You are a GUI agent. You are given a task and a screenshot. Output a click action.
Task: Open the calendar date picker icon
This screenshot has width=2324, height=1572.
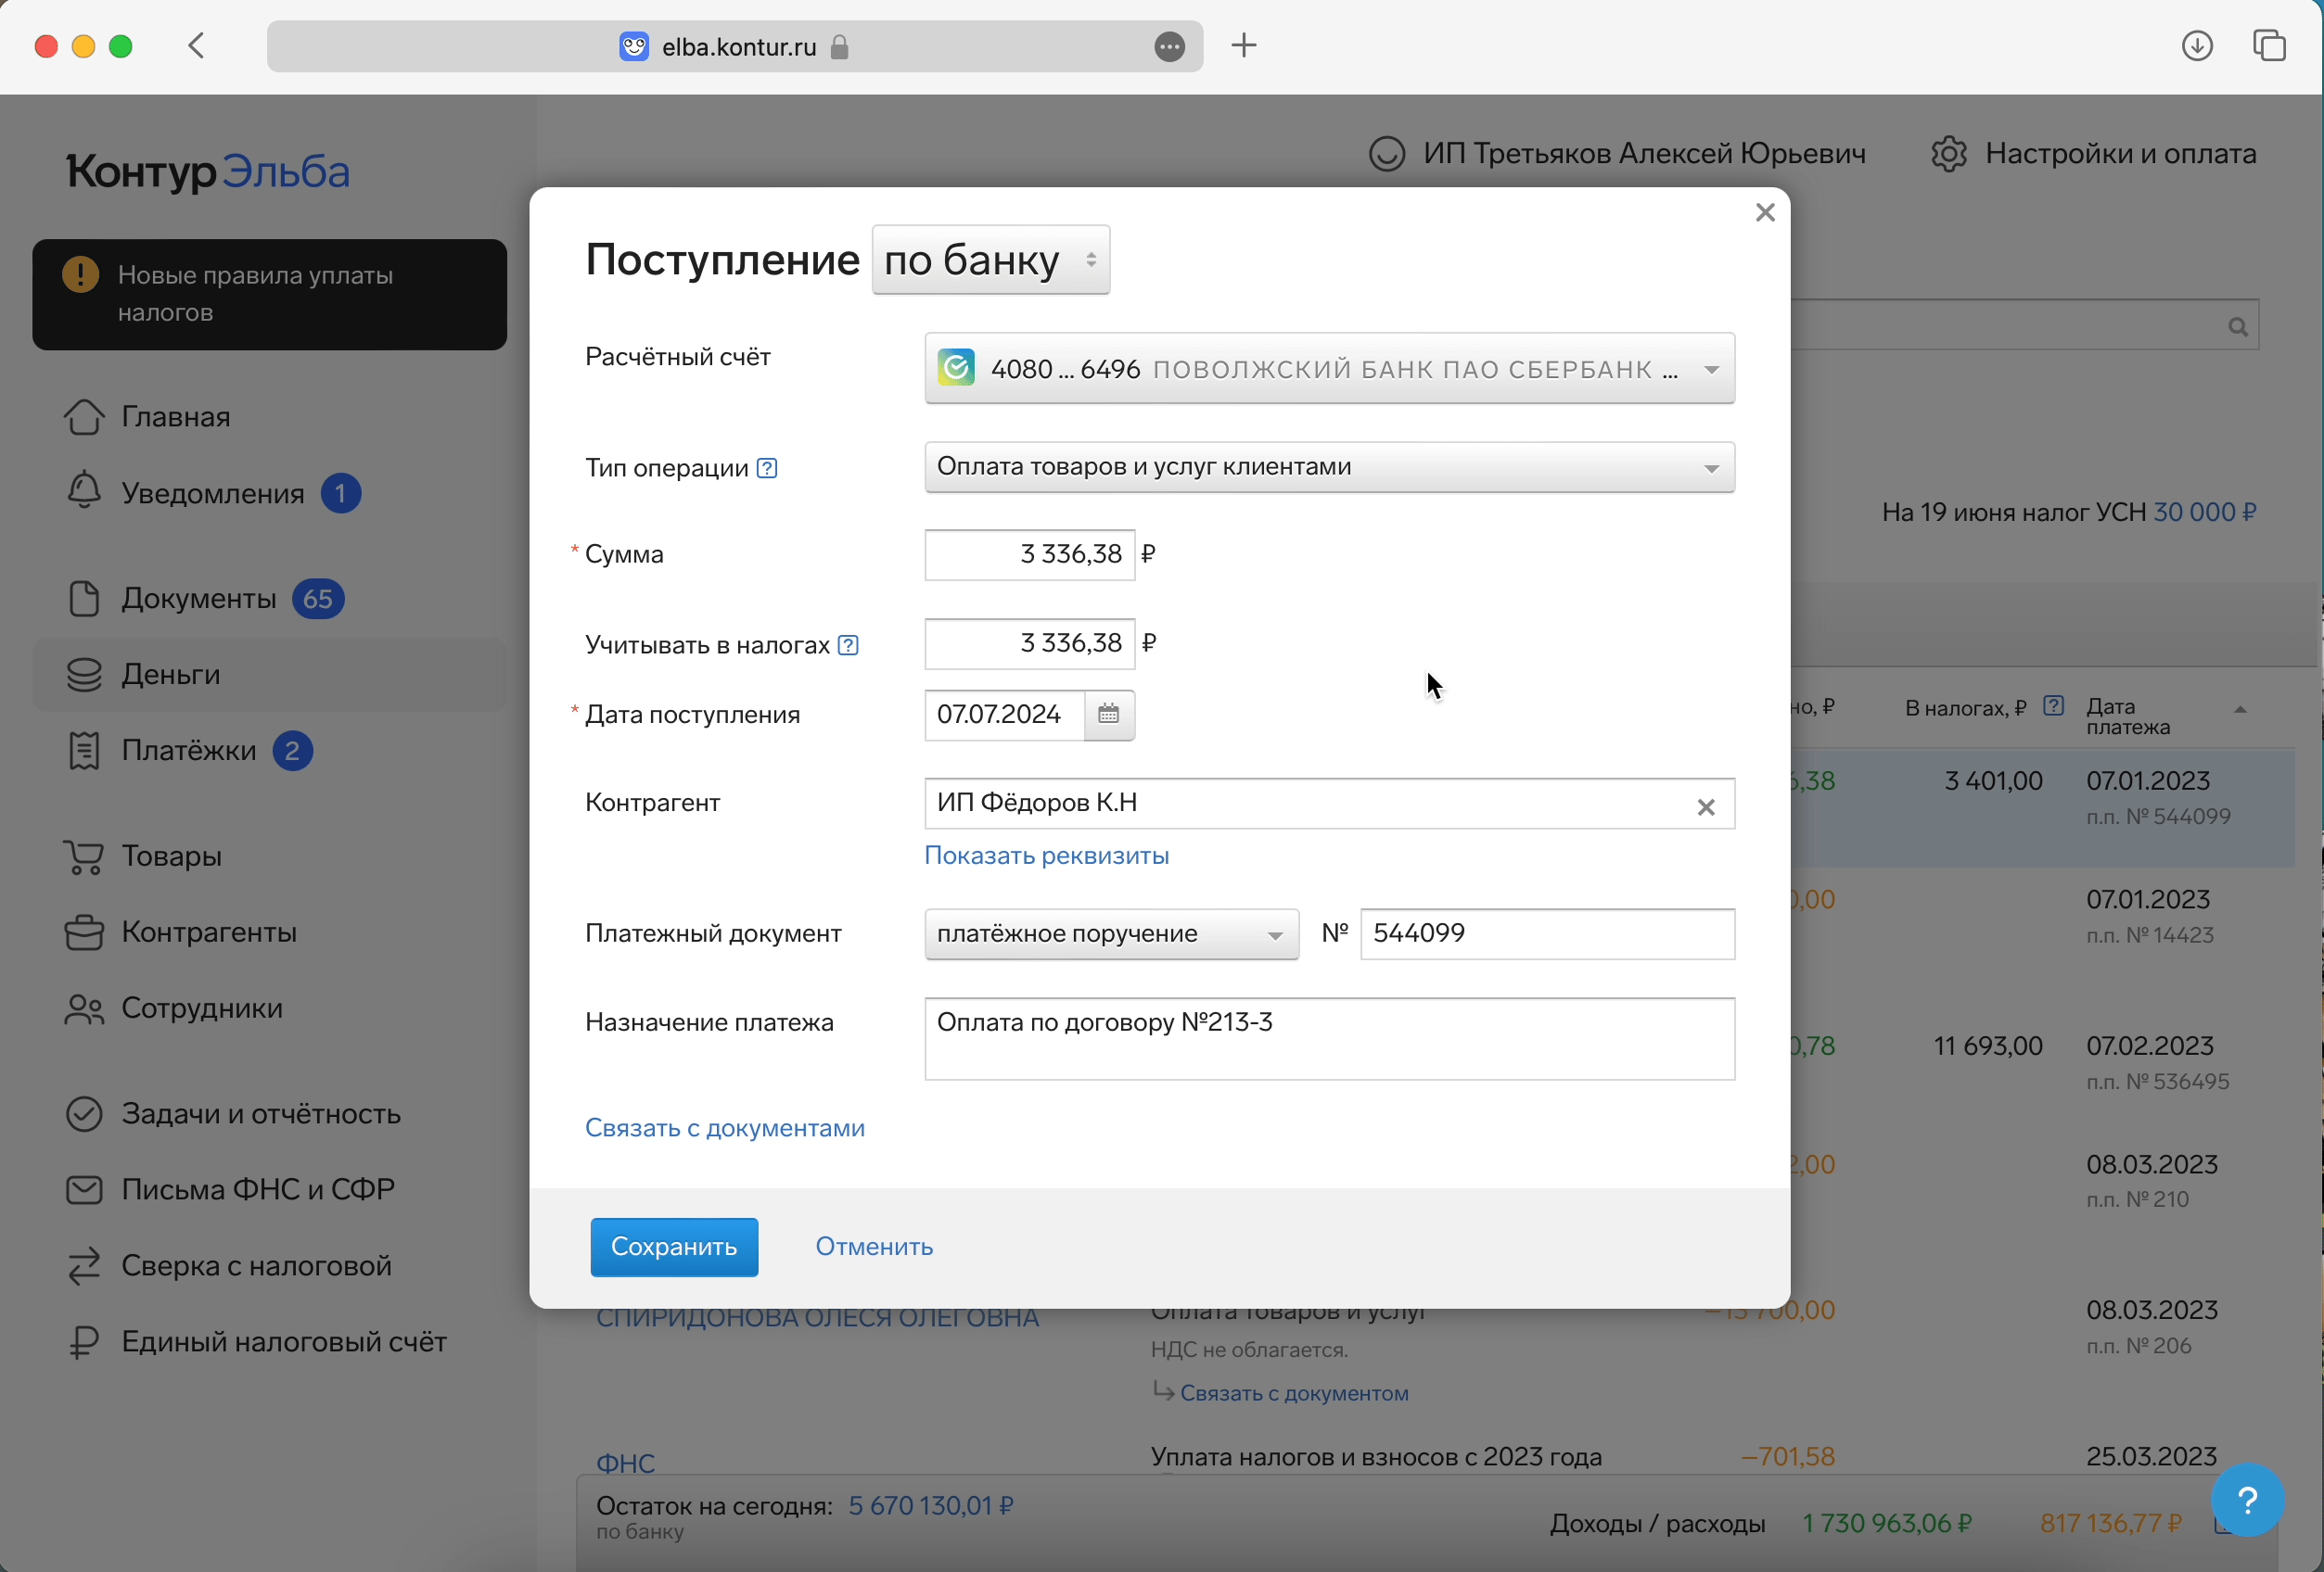pyautogui.click(x=1109, y=715)
